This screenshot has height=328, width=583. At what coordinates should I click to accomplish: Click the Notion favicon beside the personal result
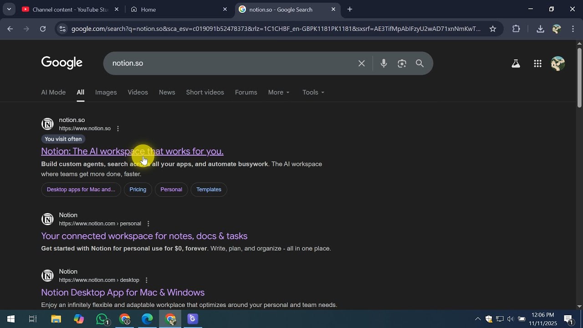pos(47,219)
